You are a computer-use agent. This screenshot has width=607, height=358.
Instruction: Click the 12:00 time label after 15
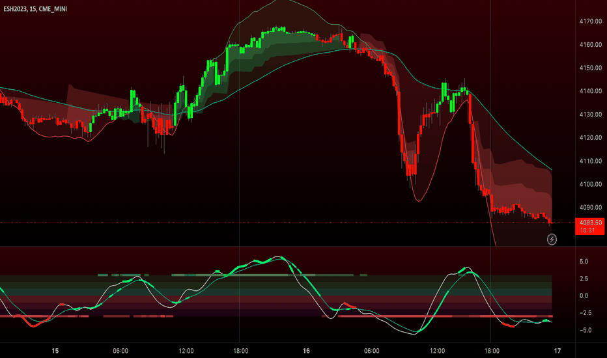click(x=186, y=351)
